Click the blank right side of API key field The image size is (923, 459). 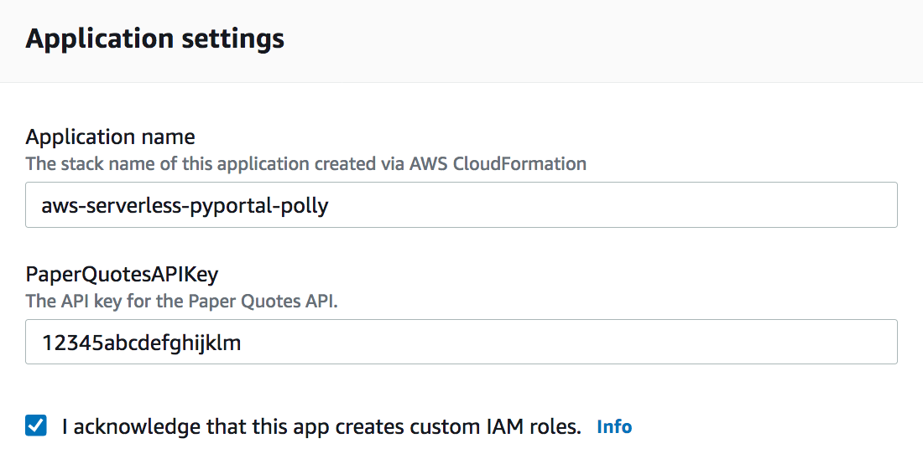pyautogui.click(x=755, y=342)
